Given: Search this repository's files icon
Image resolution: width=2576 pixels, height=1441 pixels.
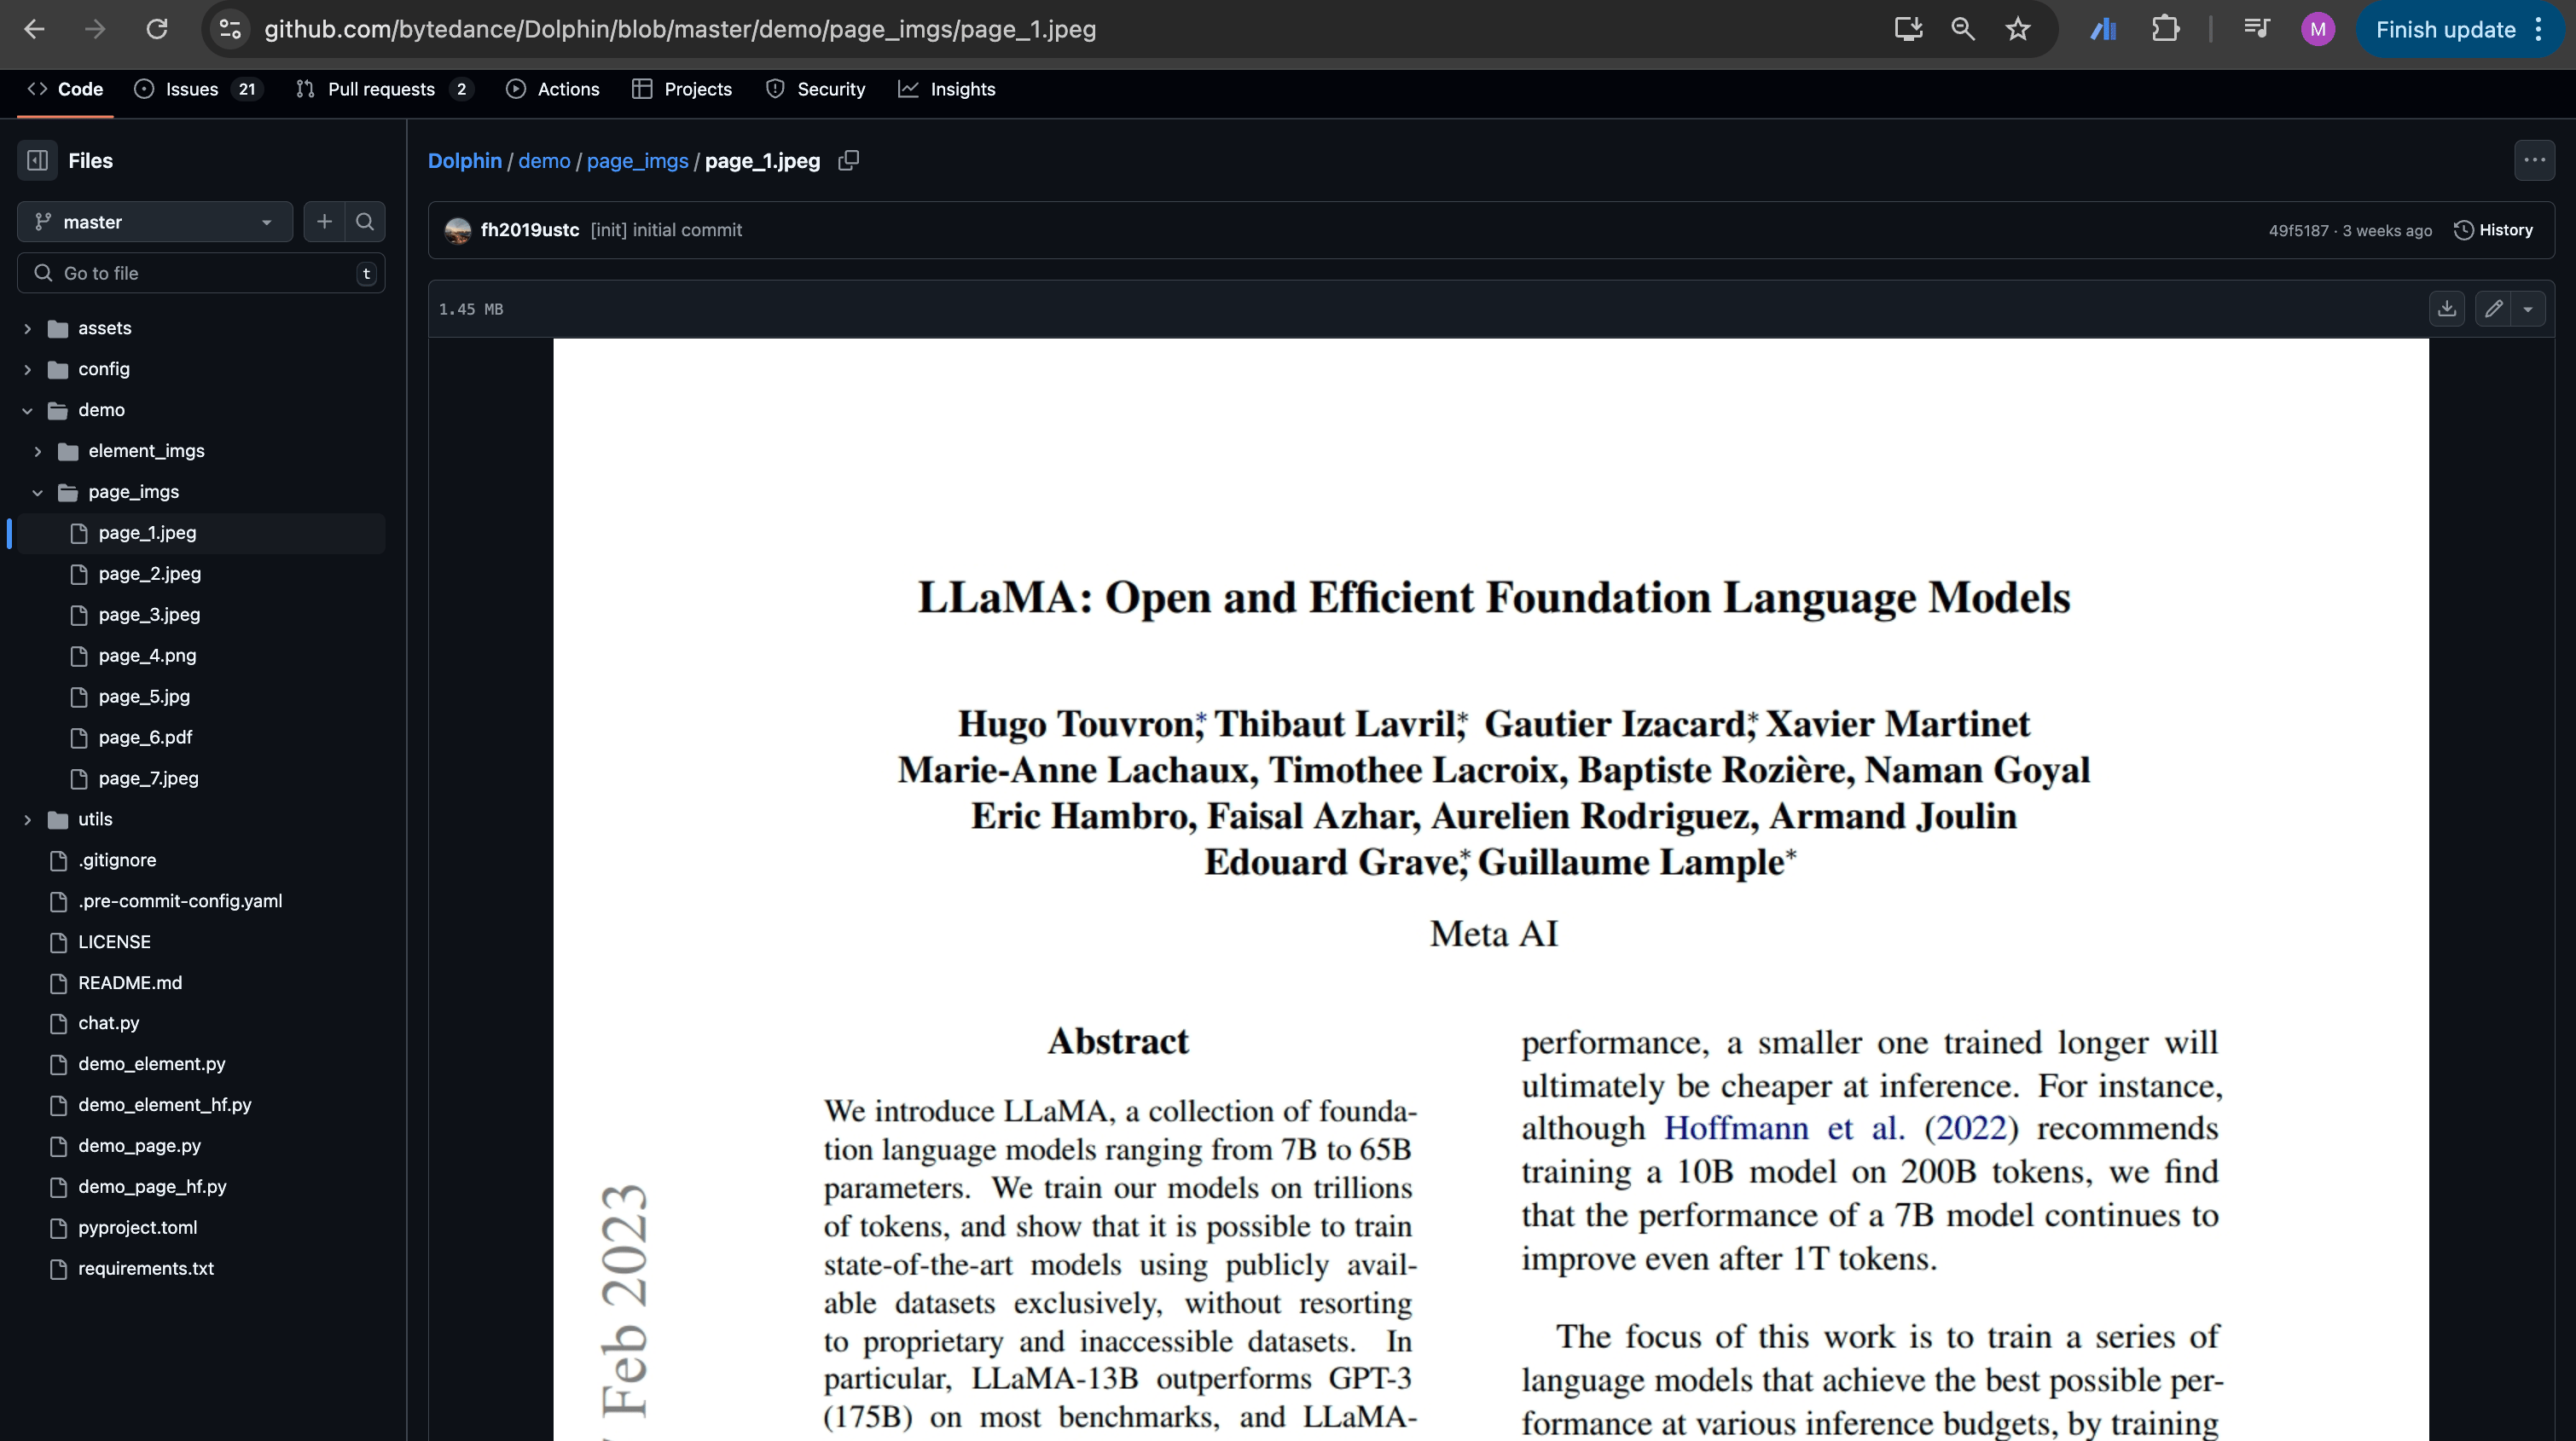Looking at the screenshot, I should (365, 222).
